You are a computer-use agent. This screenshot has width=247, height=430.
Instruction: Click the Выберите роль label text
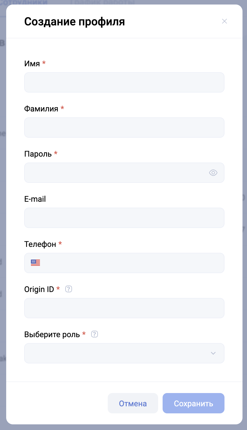tap(52, 334)
